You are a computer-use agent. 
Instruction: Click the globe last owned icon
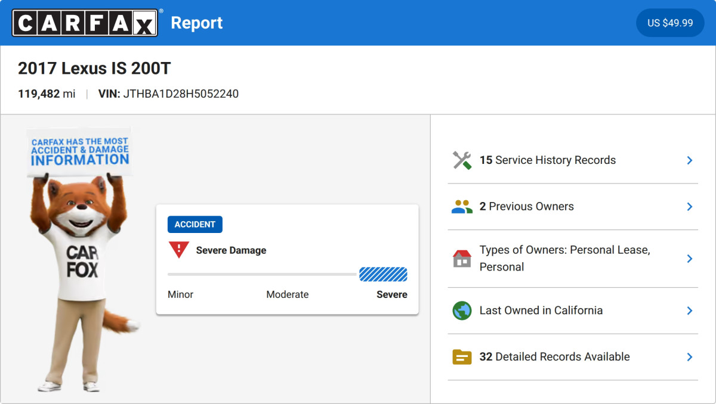[x=462, y=310]
